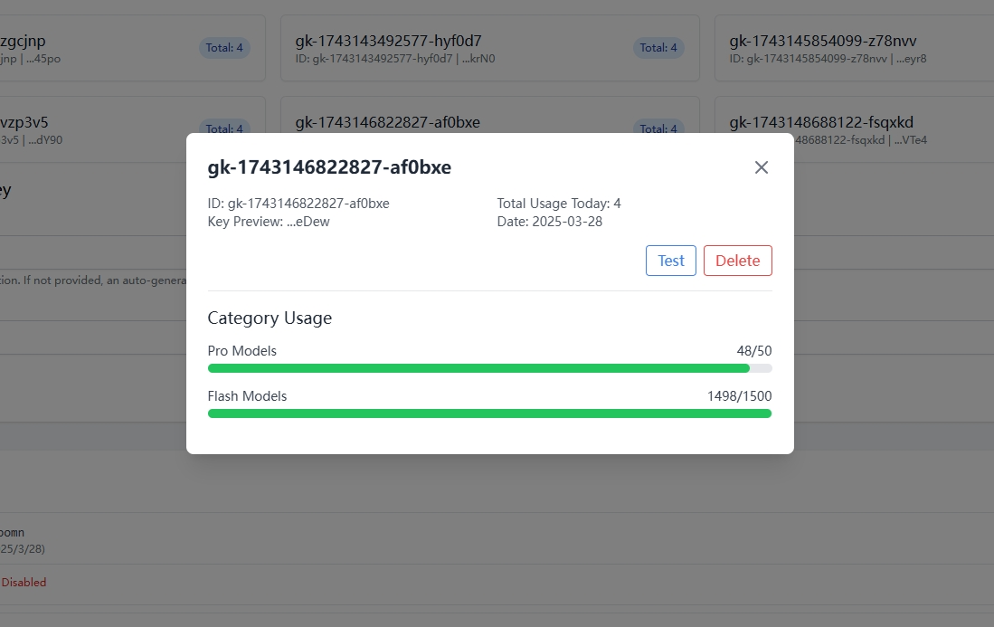Click the red Disabled status text
The image size is (994, 627).
24,582
